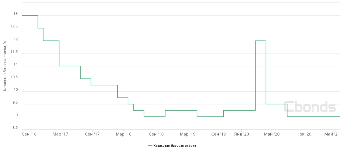Select the Май '21 date tick

tap(332, 134)
